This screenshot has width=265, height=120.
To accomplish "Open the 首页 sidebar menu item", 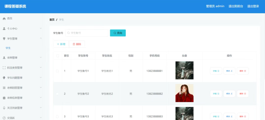I will pyautogui.click(x=22, y=18).
